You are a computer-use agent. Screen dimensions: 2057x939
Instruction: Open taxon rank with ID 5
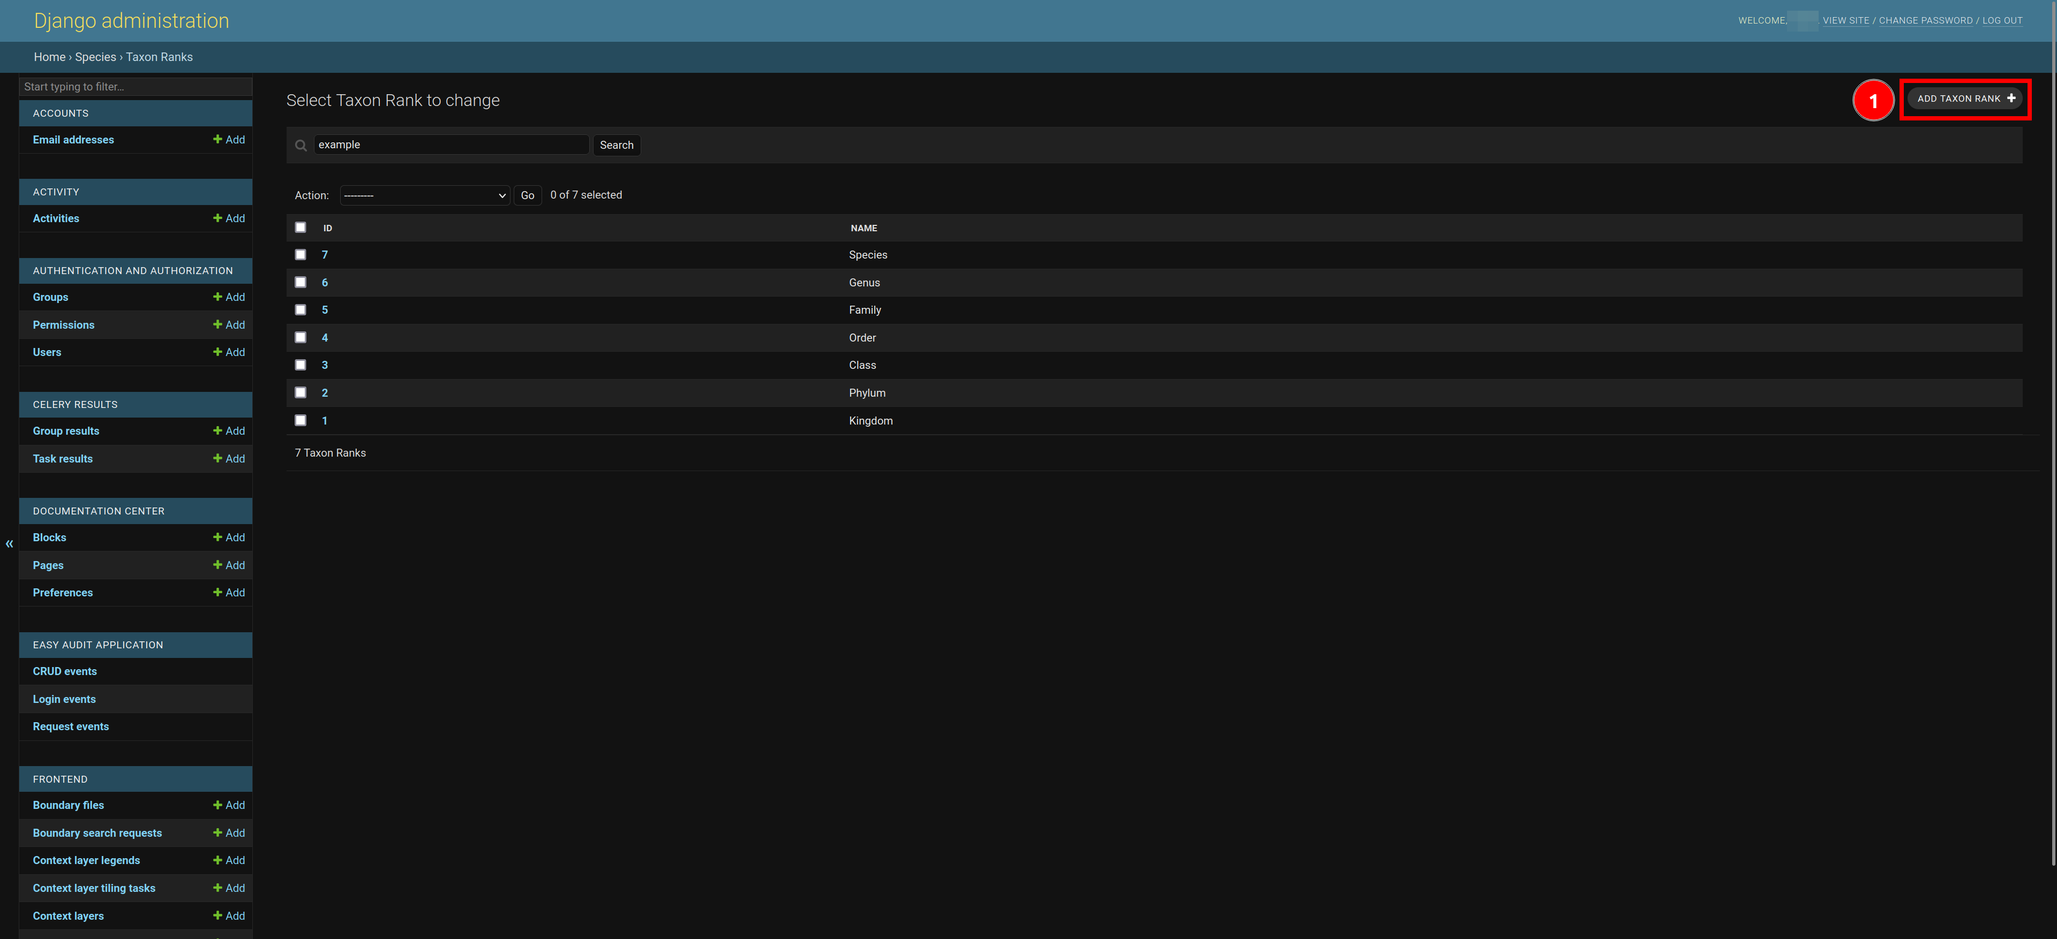tap(324, 311)
